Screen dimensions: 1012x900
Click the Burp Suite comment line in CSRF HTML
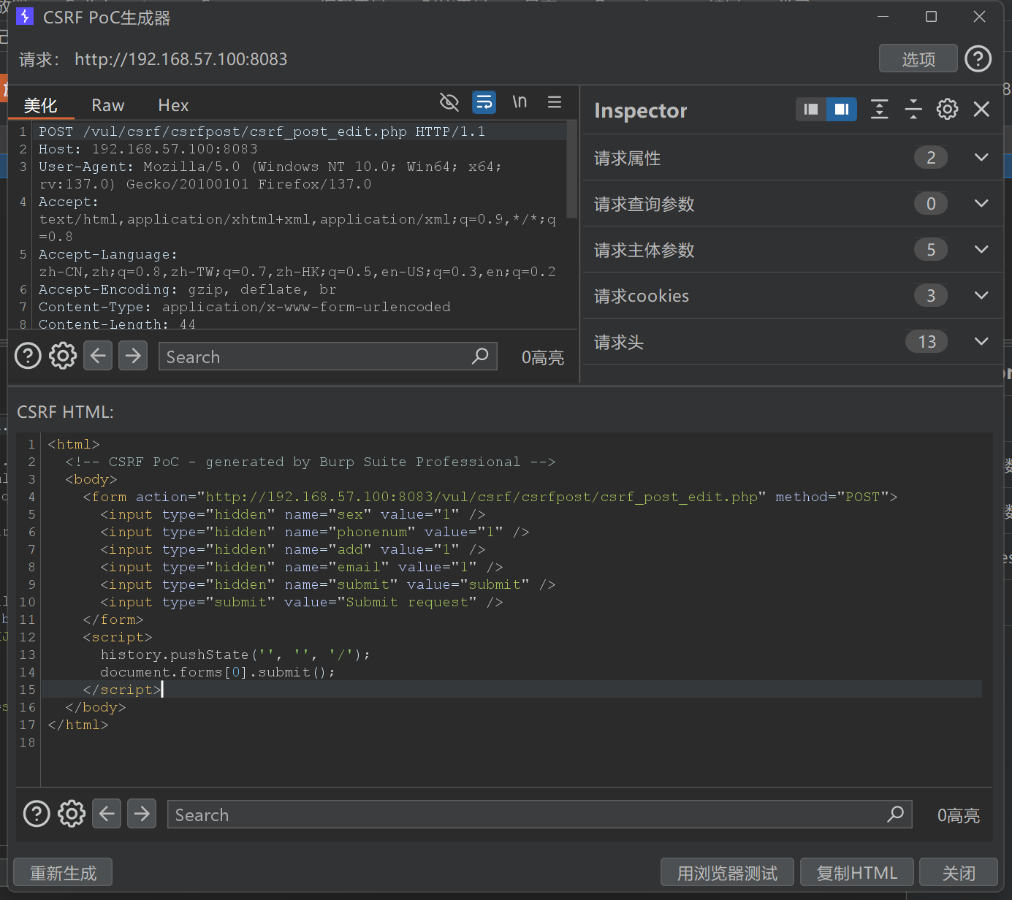click(310, 462)
